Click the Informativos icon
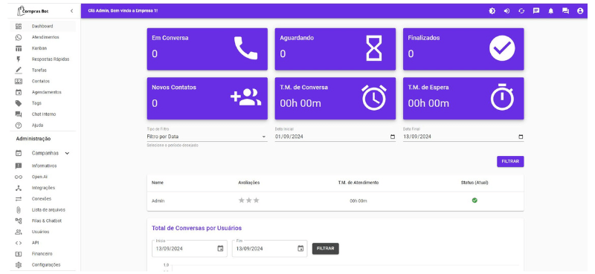595x274 pixels. click(18, 166)
